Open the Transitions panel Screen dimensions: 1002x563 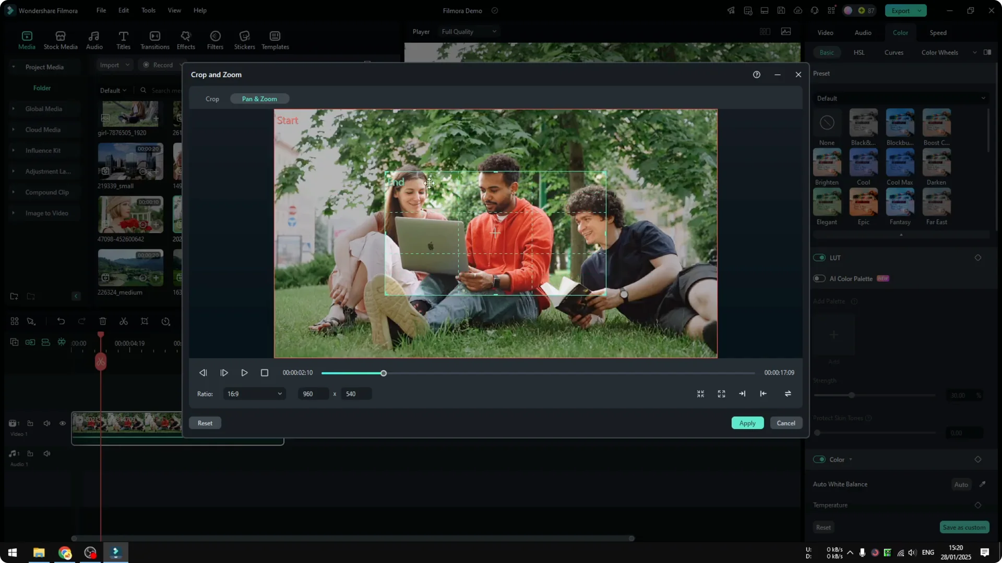click(x=154, y=40)
